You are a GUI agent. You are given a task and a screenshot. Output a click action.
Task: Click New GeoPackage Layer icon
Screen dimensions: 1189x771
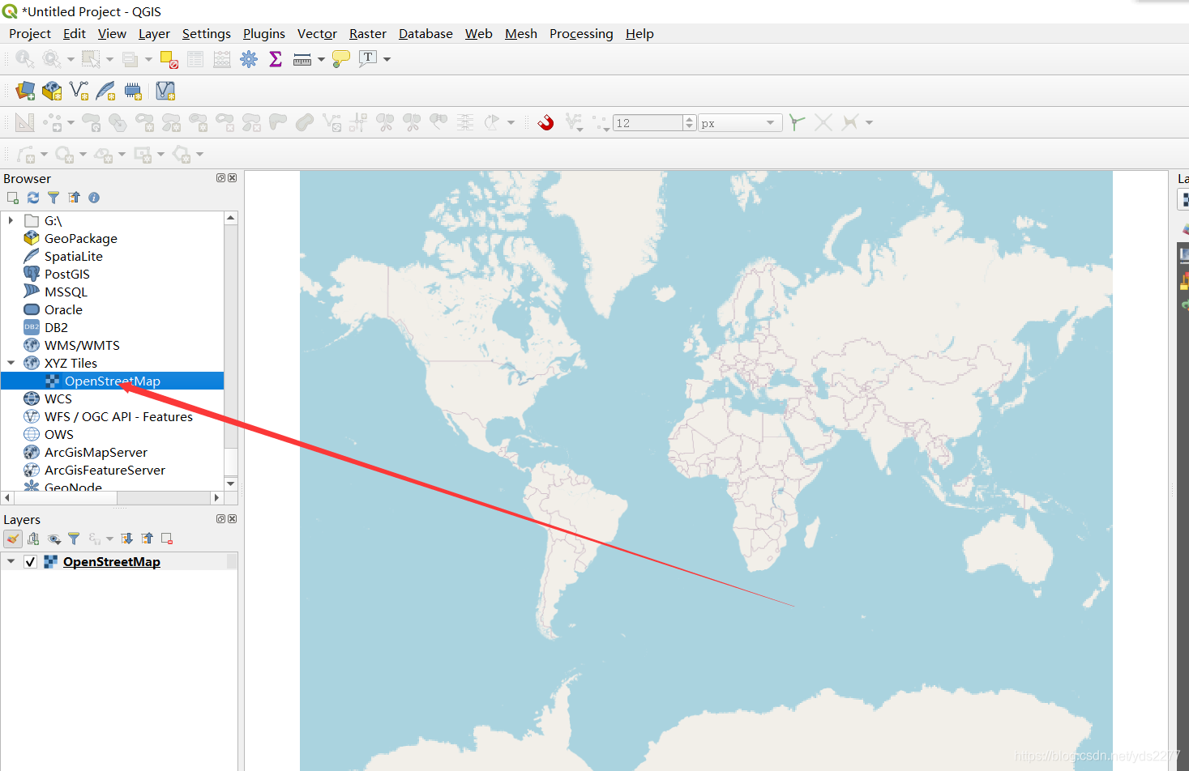pyautogui.click(x=52, y=91)
